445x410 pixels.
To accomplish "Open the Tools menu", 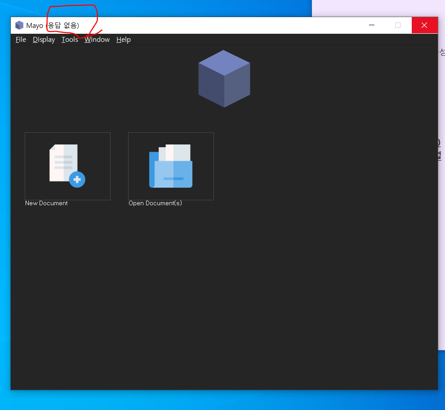I will [69, 40].
